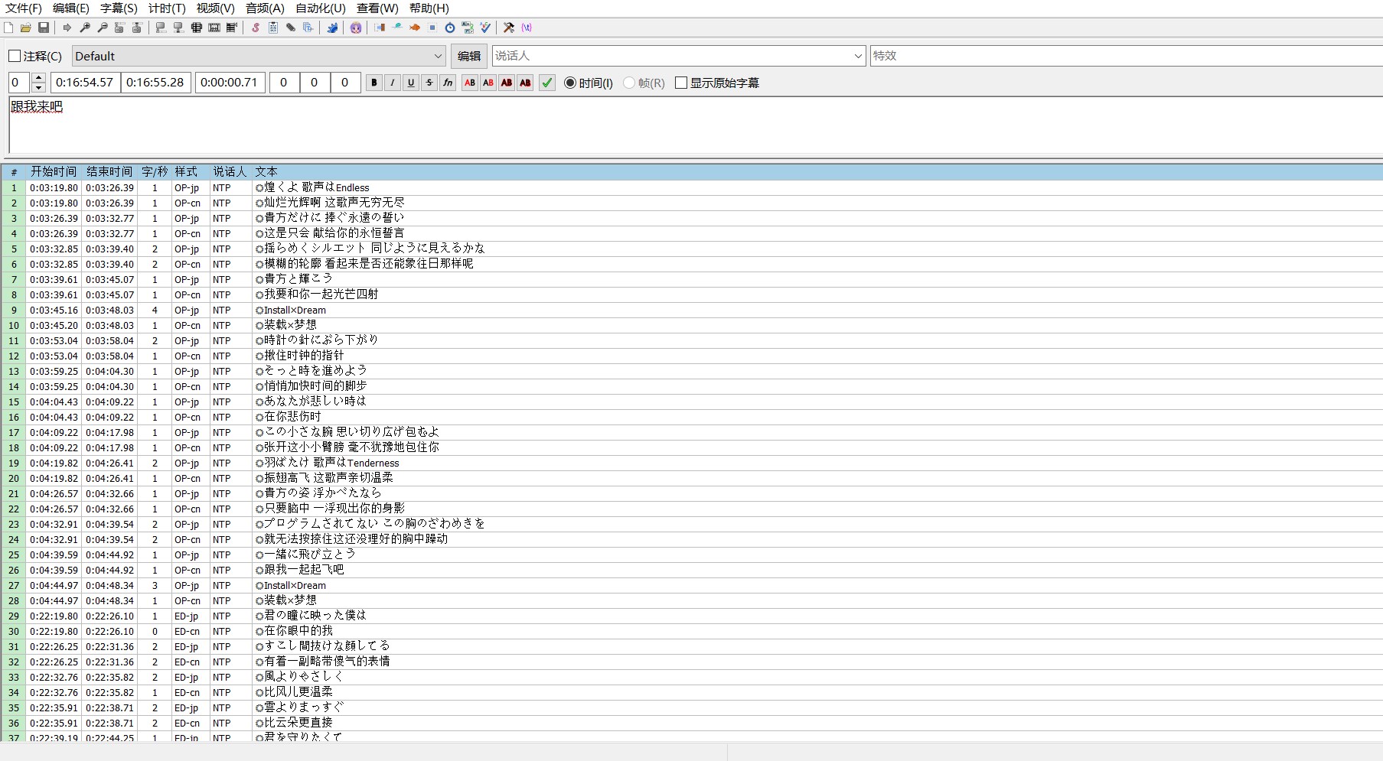Viewport: 1383px width, 761px height.
Task: Open a subtitle file via folder icon
Action: [x=26, y=28]
